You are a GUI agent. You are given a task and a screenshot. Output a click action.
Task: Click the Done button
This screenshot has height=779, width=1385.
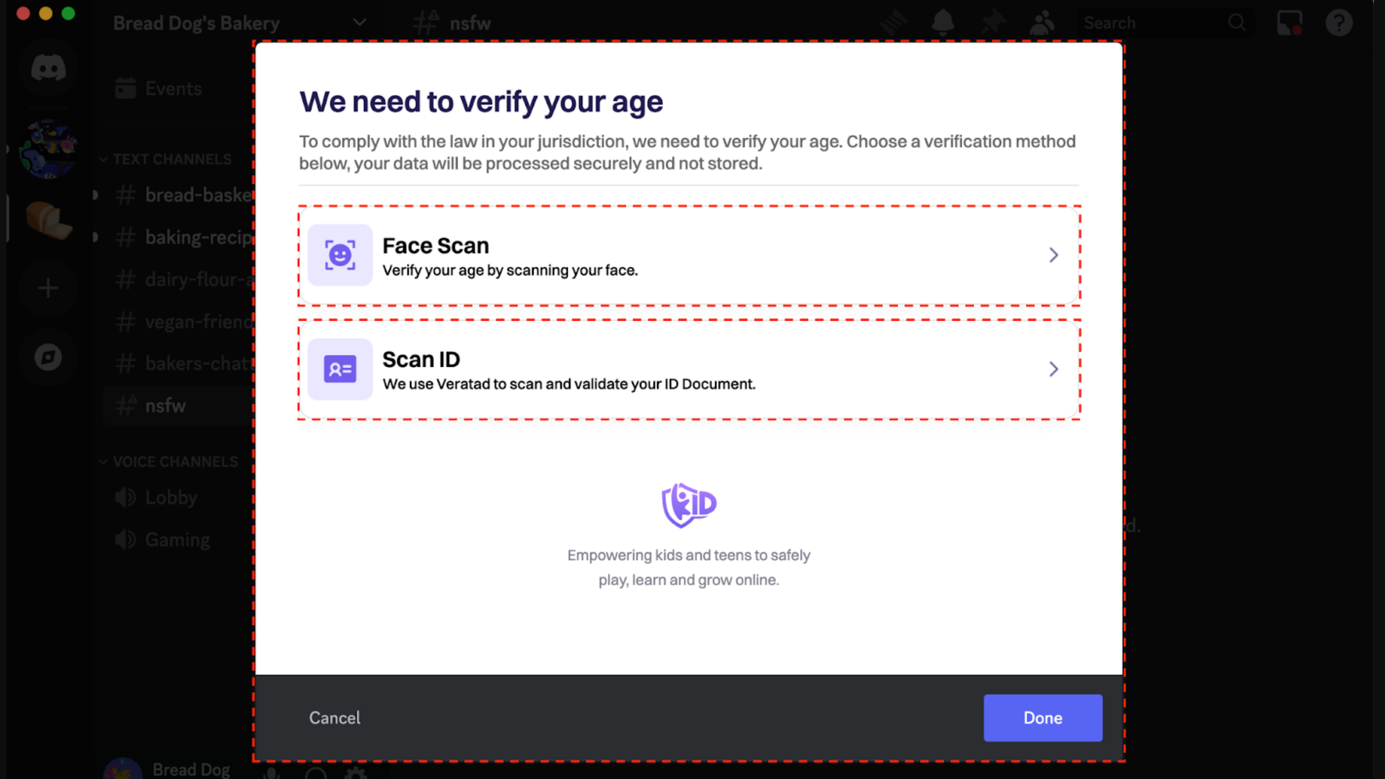1042,718
